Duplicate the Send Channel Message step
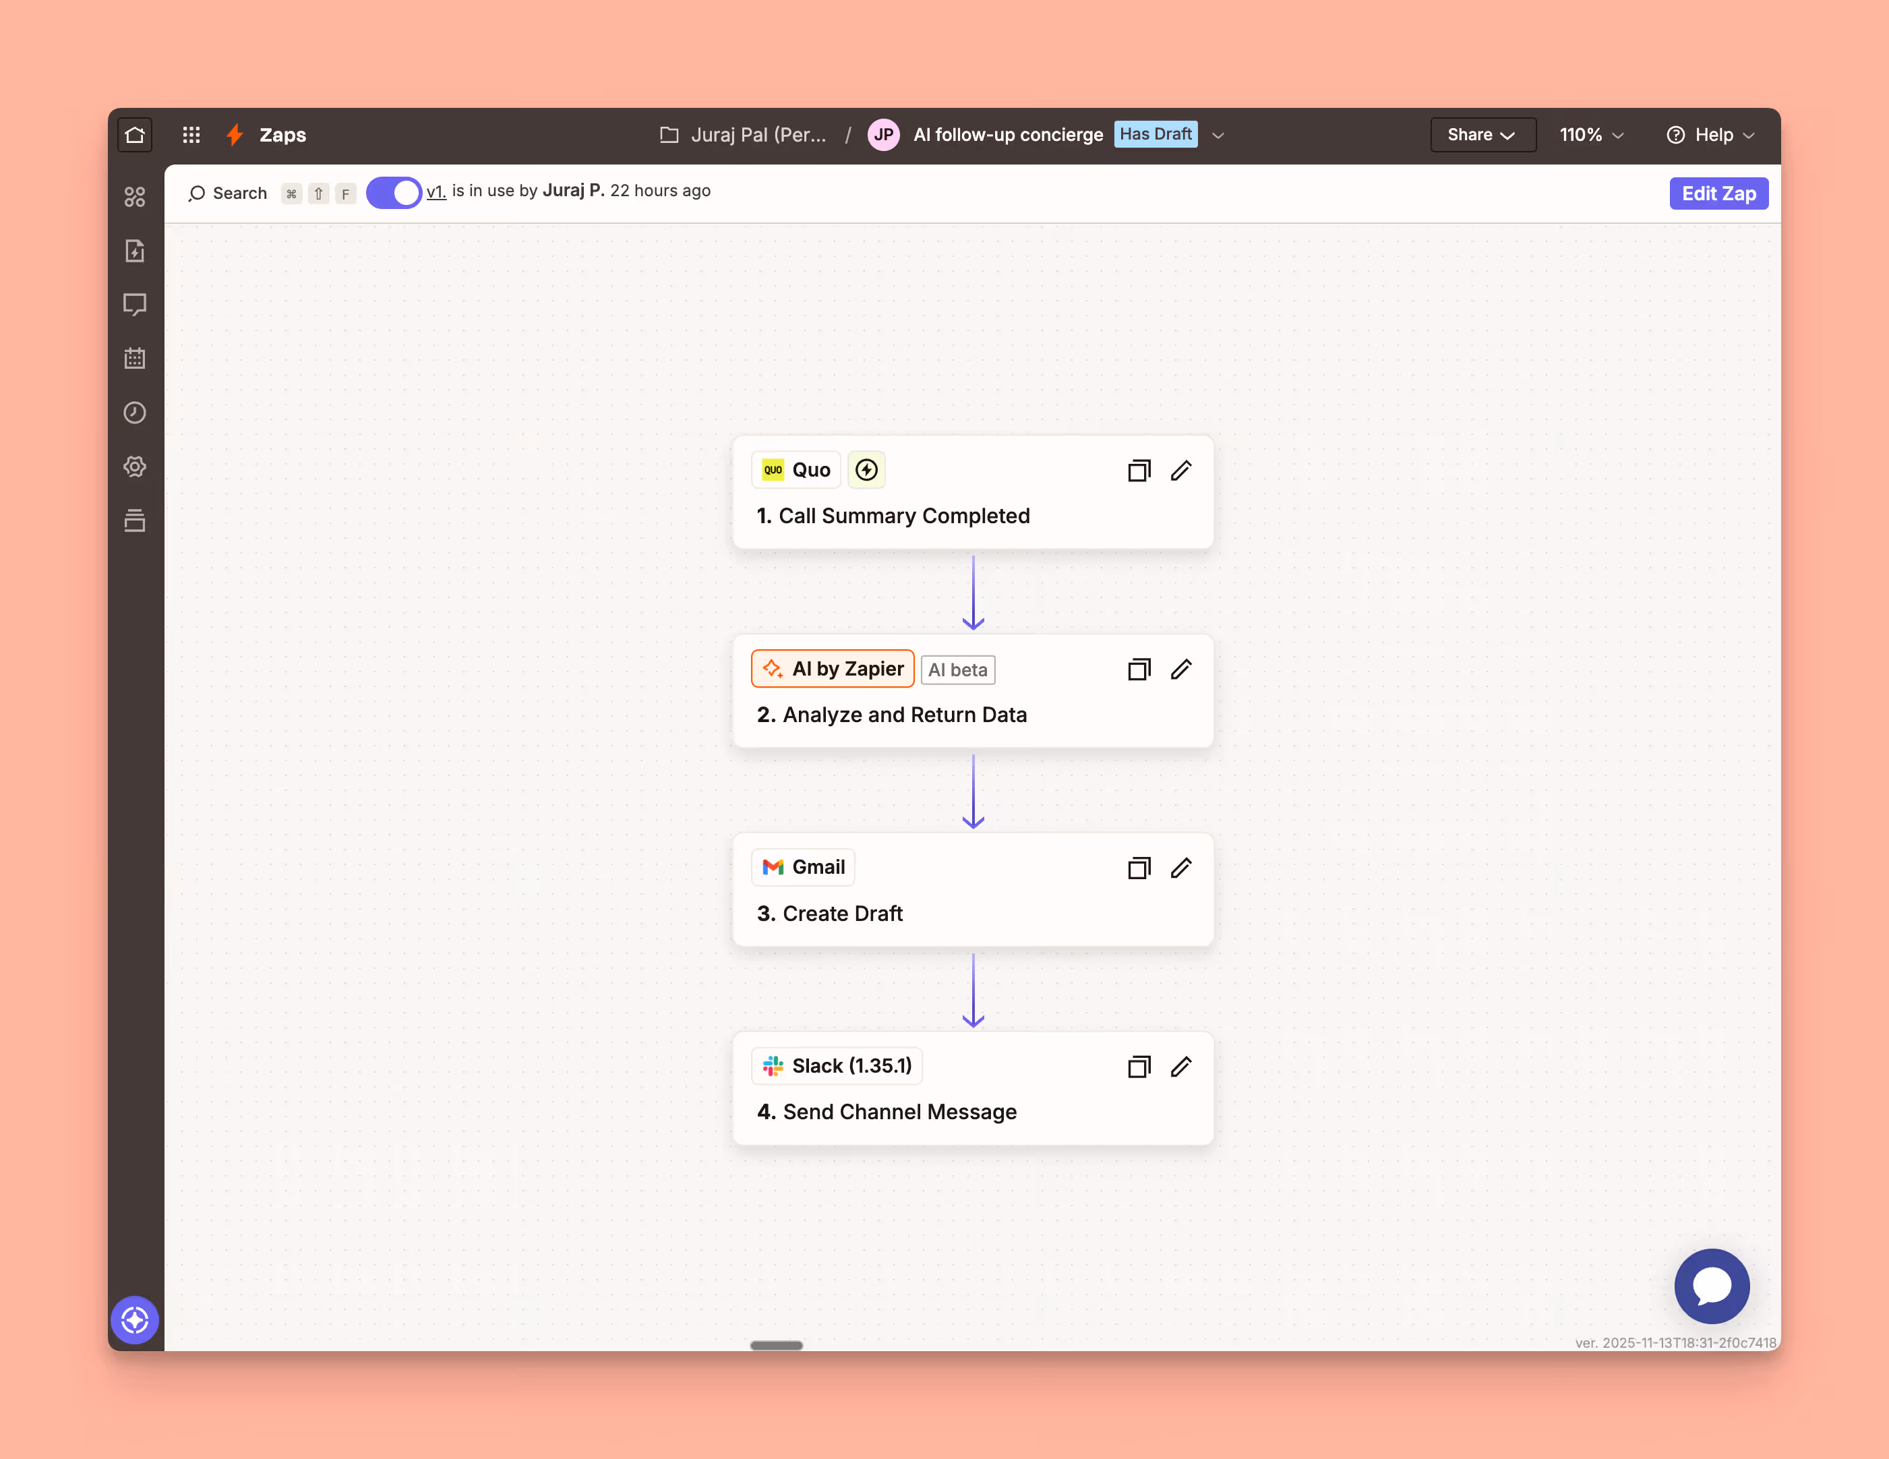 (x=1139, y=1067)
